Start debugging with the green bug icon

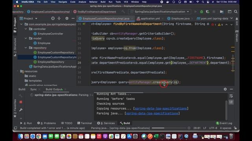(201, 12)
